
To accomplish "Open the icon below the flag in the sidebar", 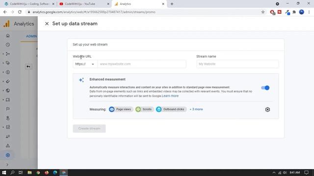I will [x=8, y=118].
